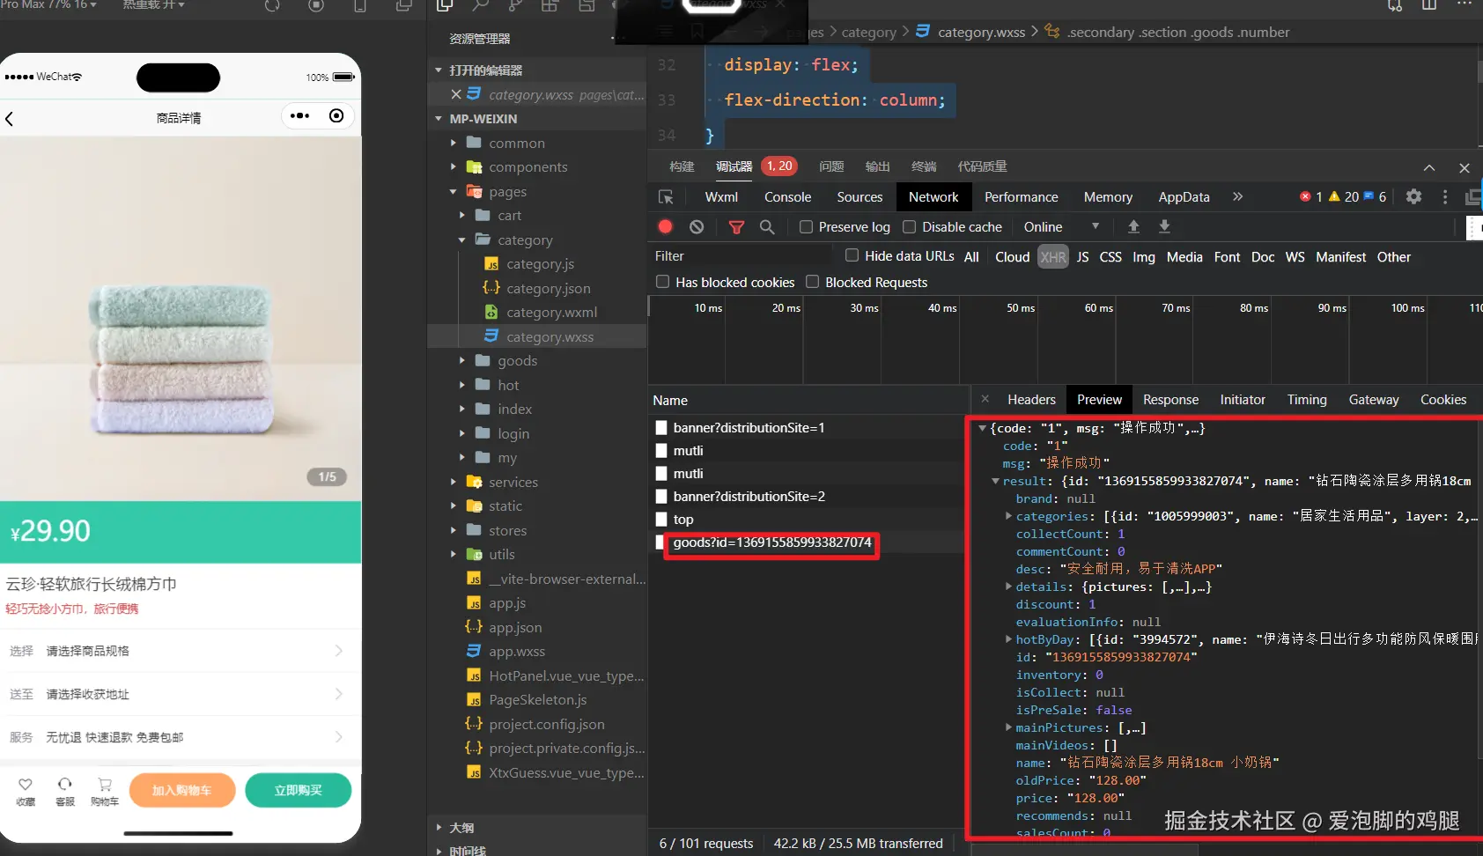Click the export HAR download arrow
Viewport: 1483px width, 856px height.
pos(1164,226)
